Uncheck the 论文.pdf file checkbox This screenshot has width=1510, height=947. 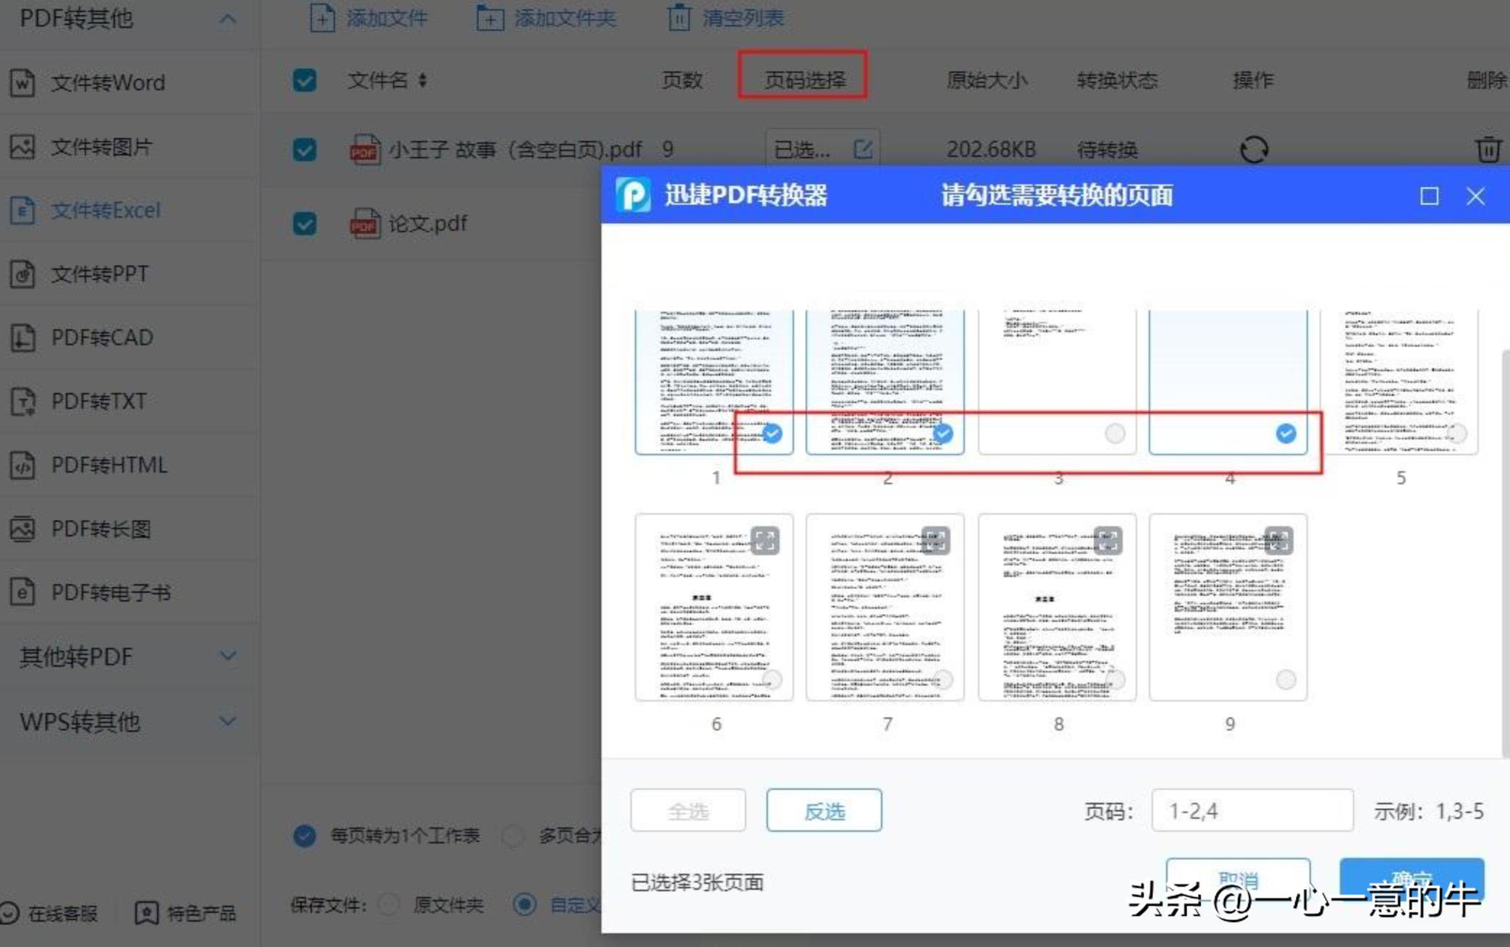pos(305,223)
